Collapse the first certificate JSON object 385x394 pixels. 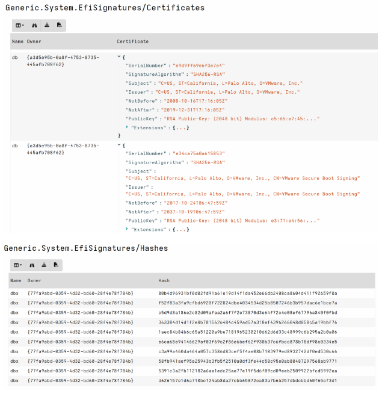tap(119, 57)
